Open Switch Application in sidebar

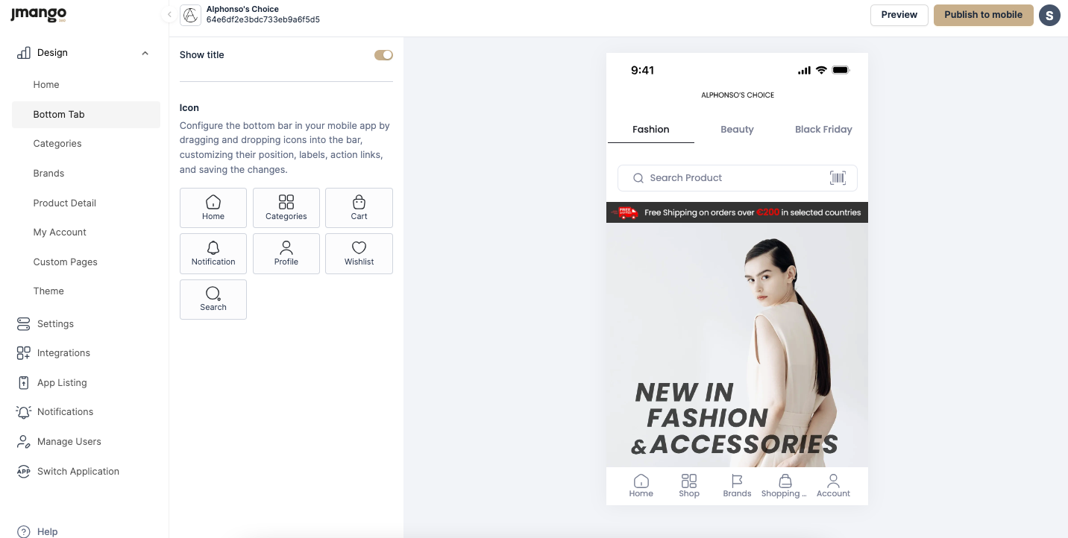pyautogui.click(x=78, y=472)
